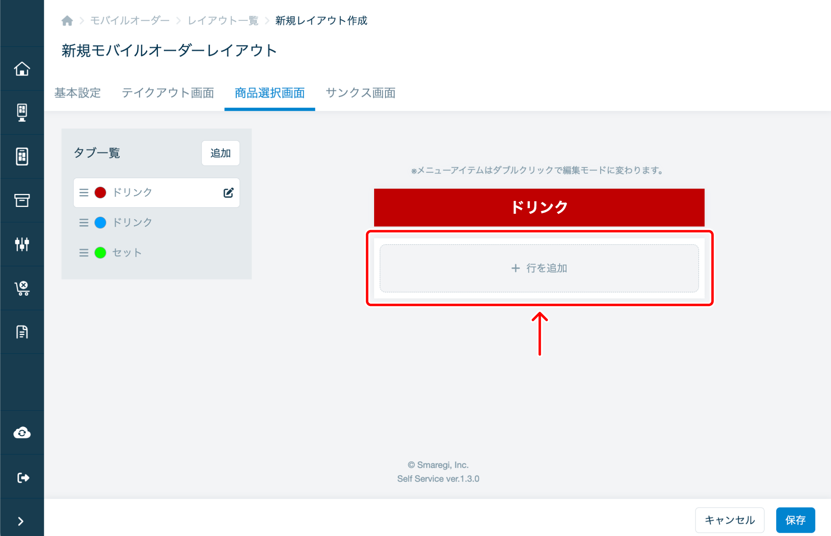The image size is (831, 536).
Task: Switch to the テイクアウト画面 tab
Action: (168, 93)
